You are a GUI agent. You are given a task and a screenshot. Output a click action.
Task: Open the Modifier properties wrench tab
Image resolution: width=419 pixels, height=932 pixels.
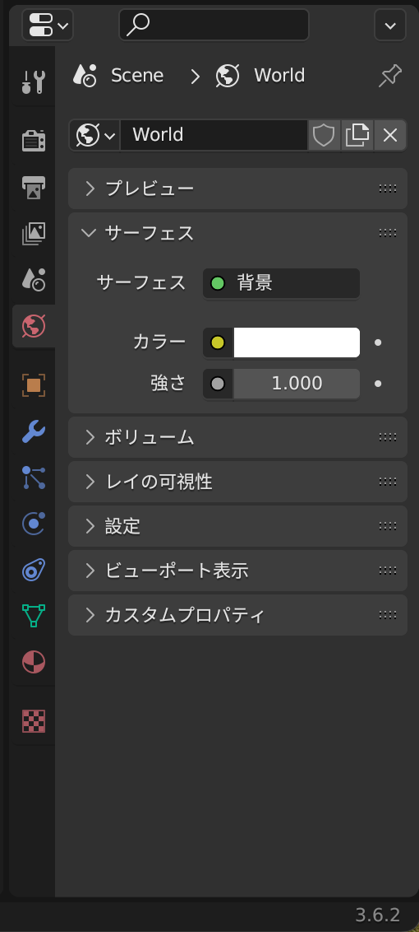tap(33, 431)
